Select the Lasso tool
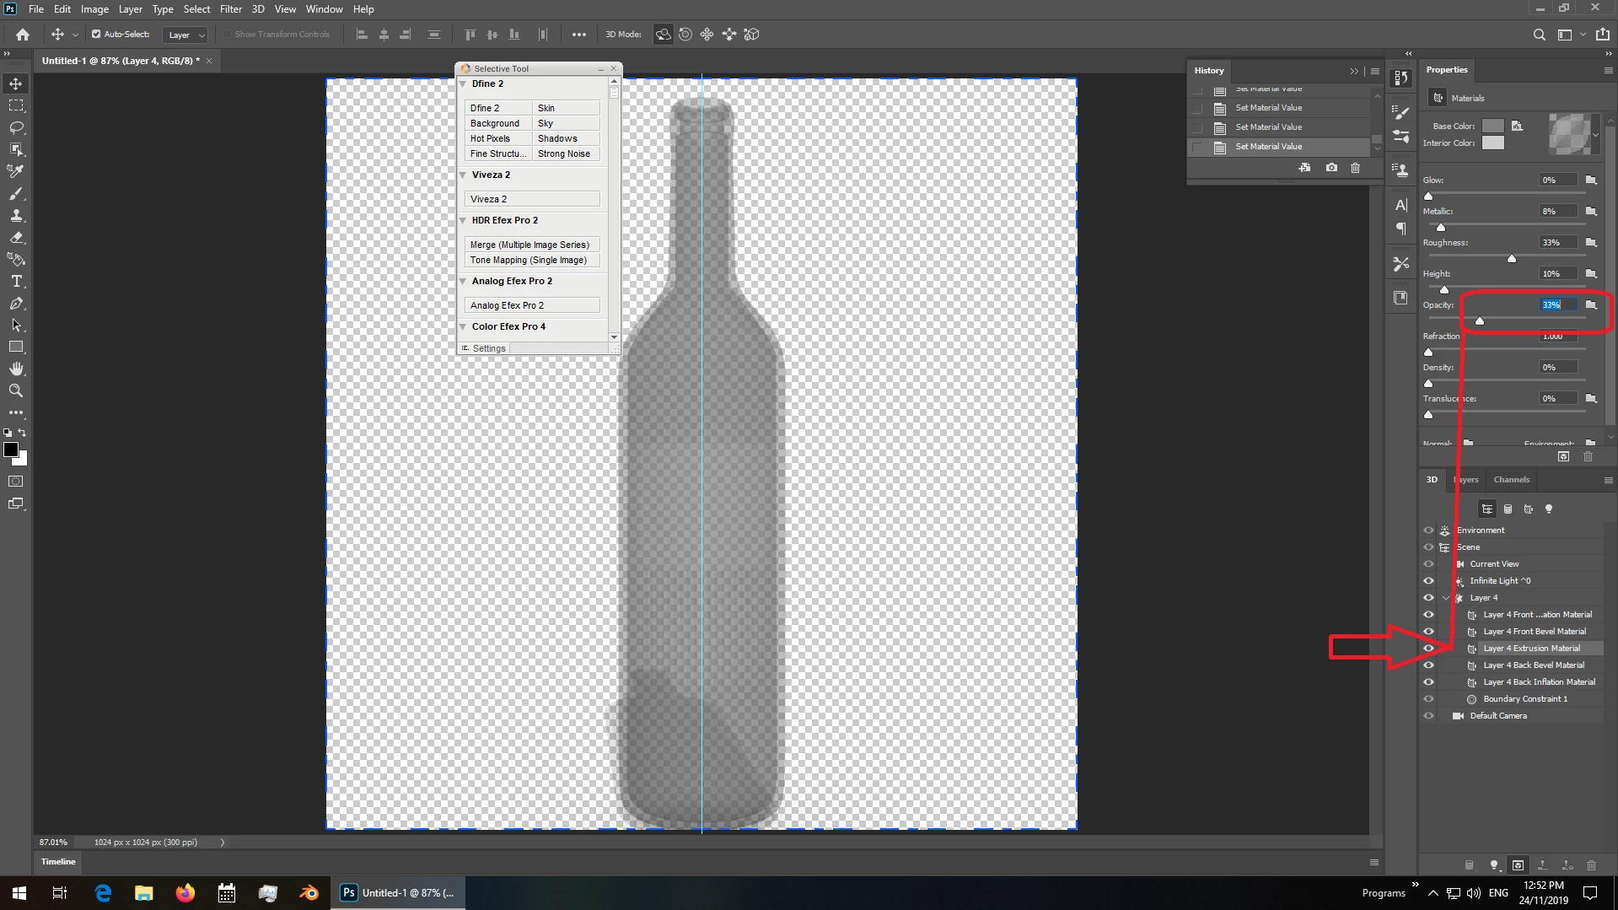Viewport: 1618px width, 910px height. 16,127
